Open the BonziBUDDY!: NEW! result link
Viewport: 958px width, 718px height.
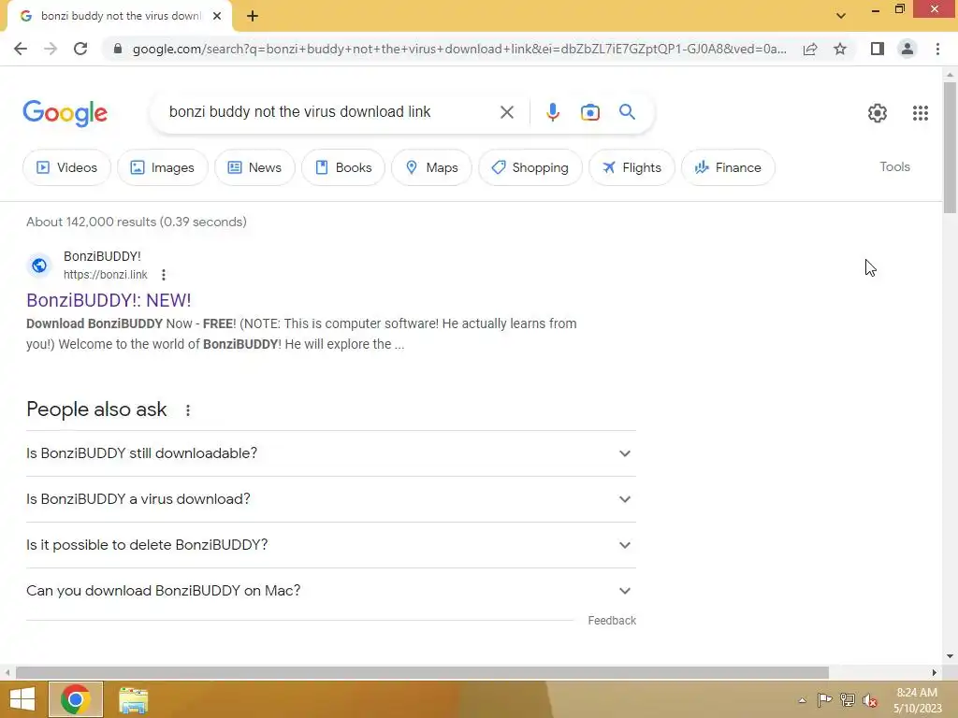109,300
